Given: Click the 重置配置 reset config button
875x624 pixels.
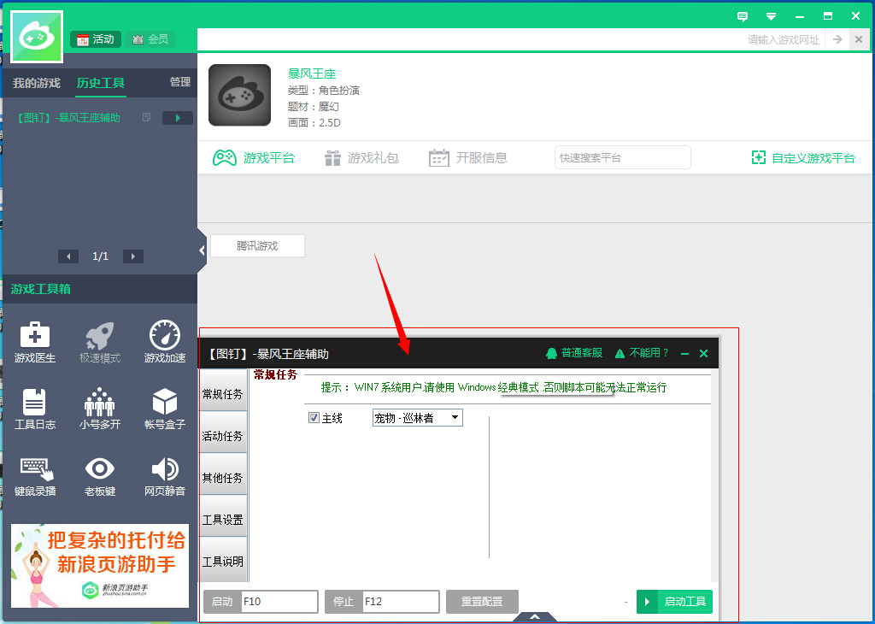Looking at the screenshot, I should click(482, 602).
